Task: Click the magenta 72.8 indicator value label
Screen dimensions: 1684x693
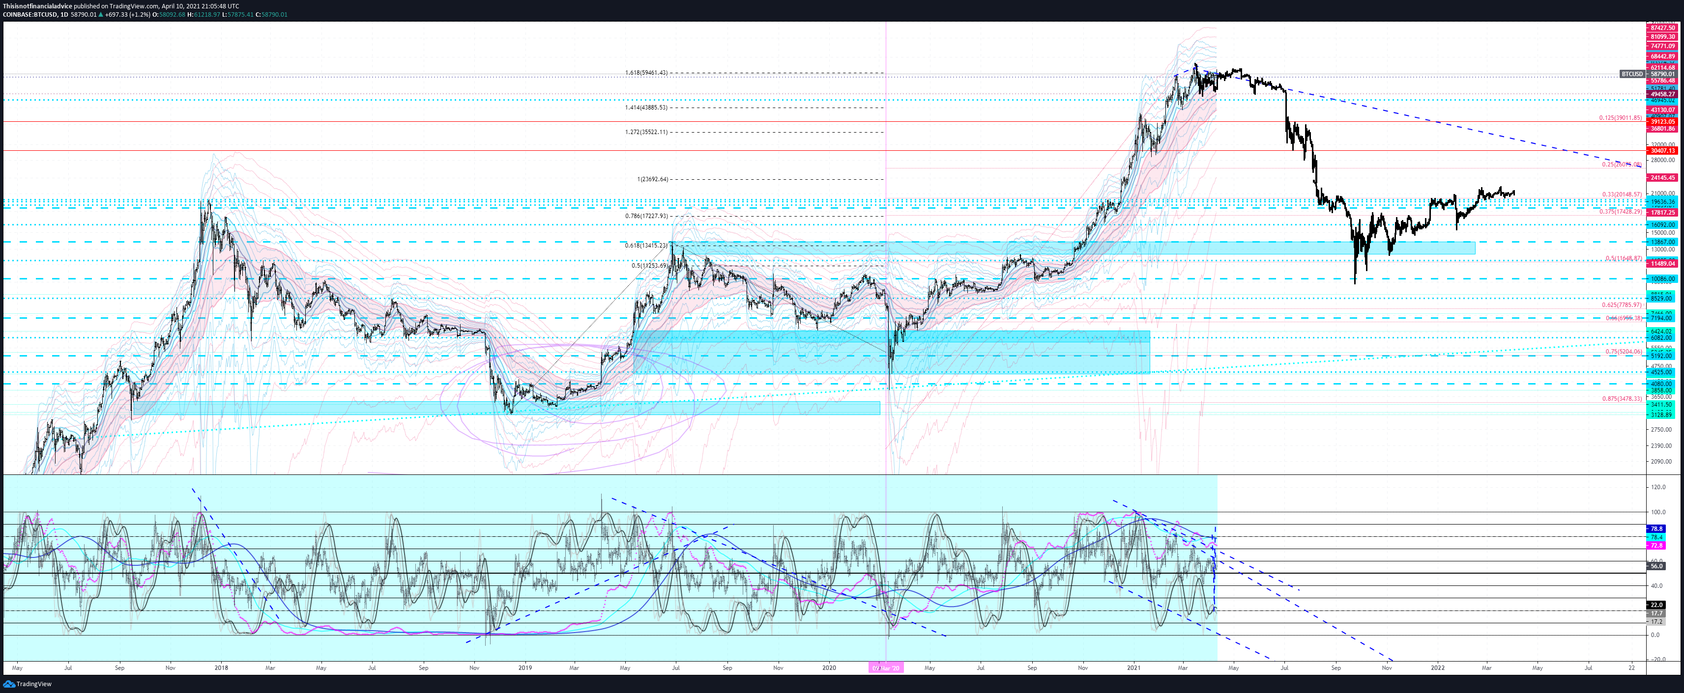Action: click(1656, 545)
